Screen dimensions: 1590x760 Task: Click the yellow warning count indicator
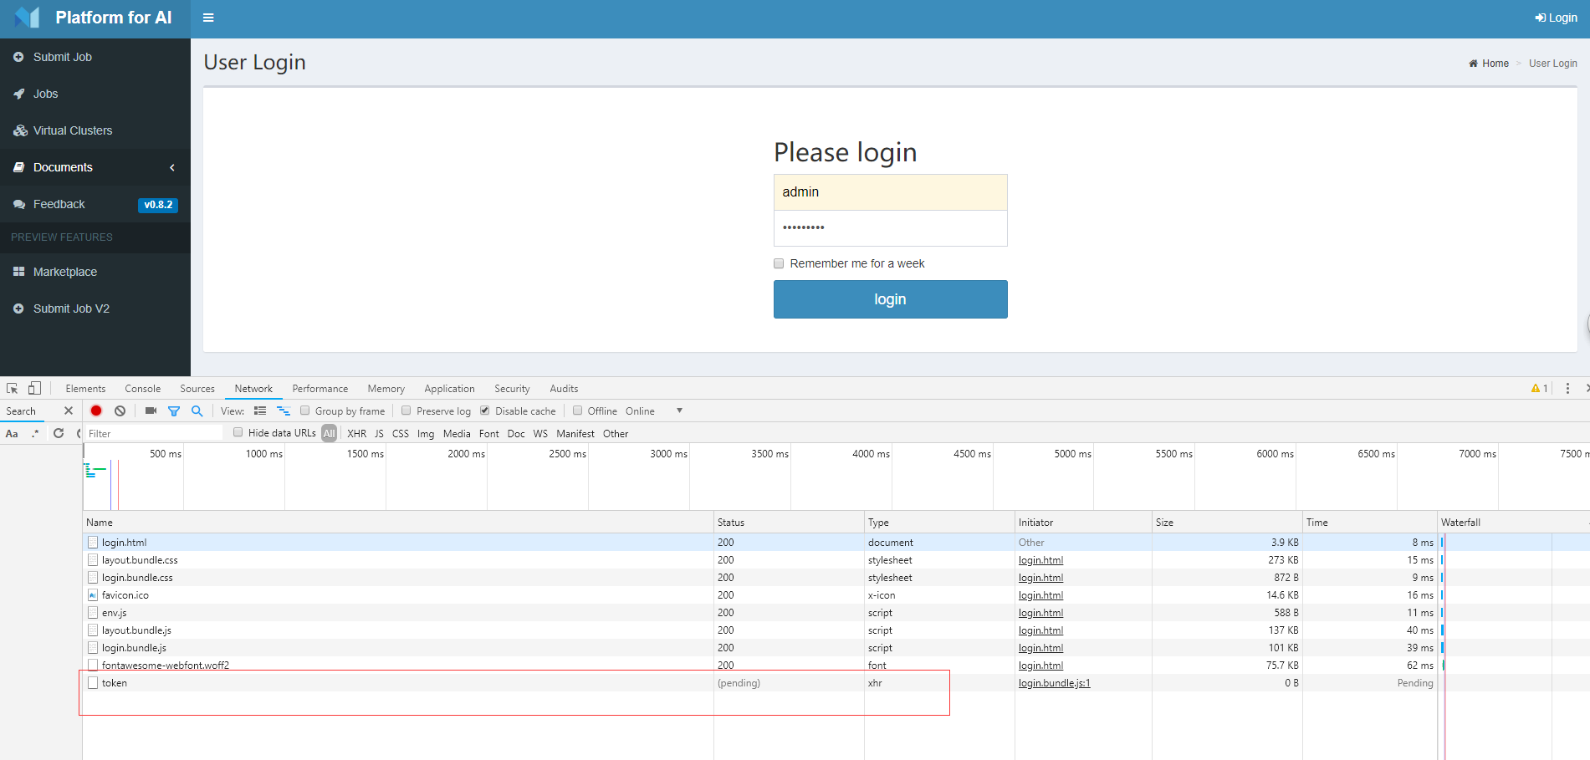[x=1539, y=388]
